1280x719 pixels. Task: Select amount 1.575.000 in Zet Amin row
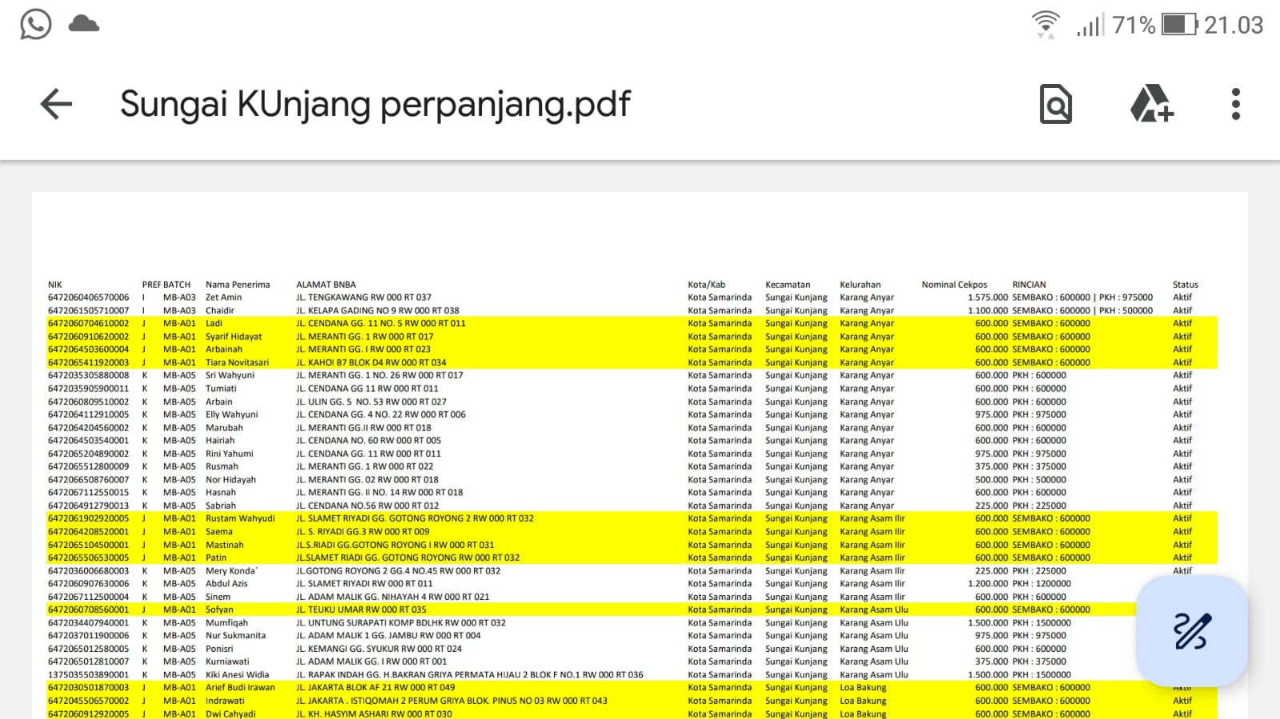[x=988, y=298]
